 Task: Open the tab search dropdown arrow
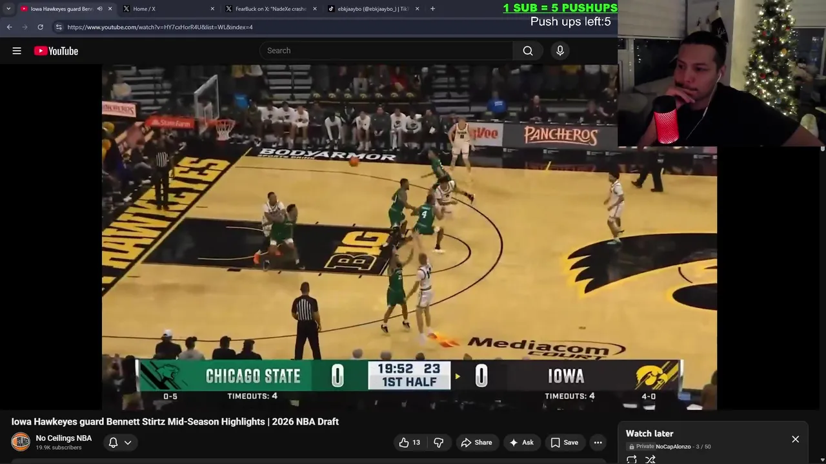click(x=8, y=9)
